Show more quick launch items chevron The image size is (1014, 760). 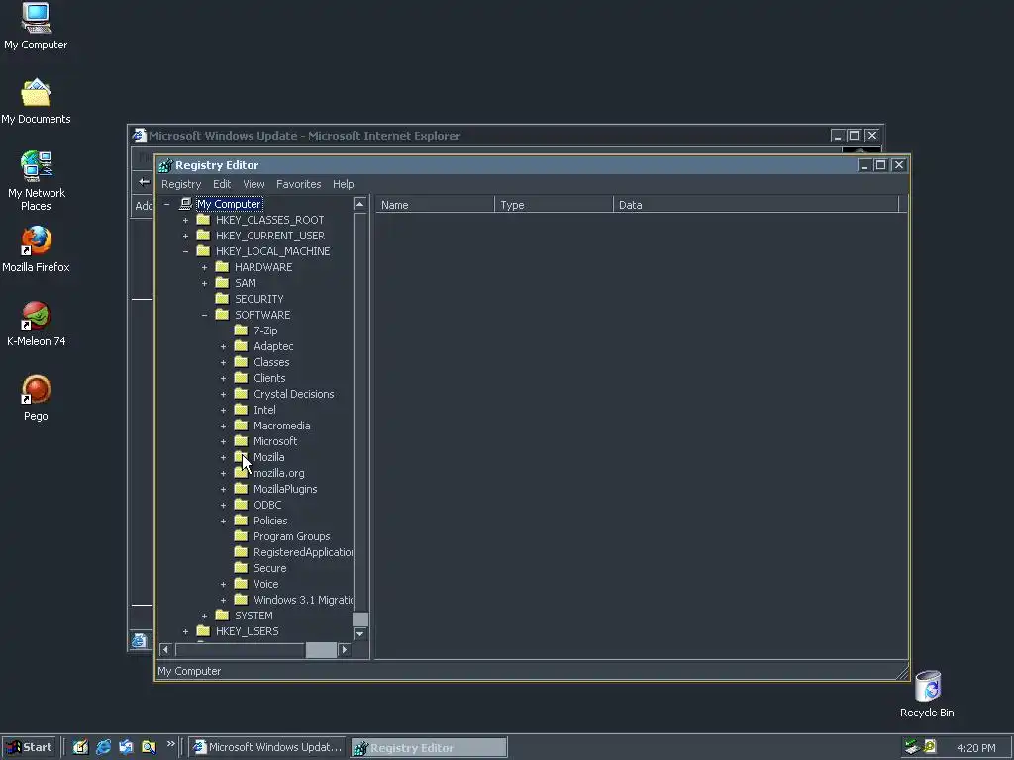coord(170,744)
